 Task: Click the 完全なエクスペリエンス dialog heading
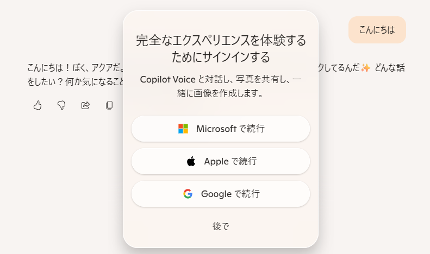(221, 40)
